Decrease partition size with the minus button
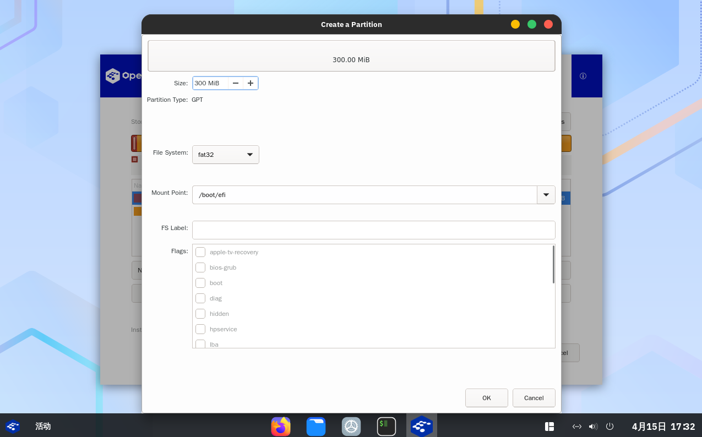Image resolution: width=702 pixels, height=437 pixels. (x=236, y=83)
